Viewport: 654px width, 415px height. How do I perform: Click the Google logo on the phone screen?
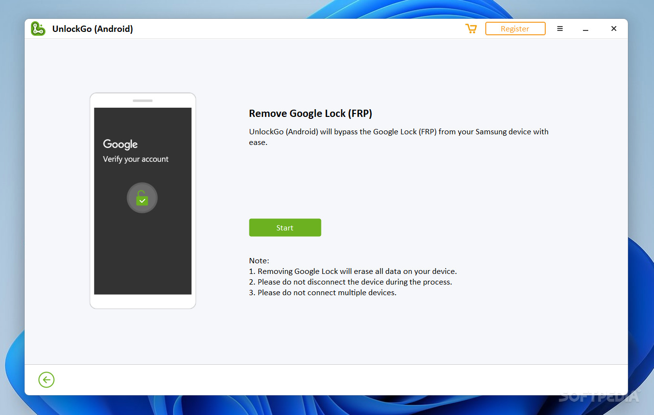click(120, 144)
